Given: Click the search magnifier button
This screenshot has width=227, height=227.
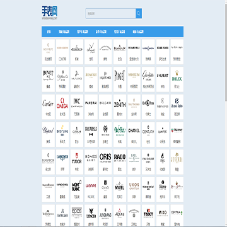Looking at the screenshot, I should [139, 13].
